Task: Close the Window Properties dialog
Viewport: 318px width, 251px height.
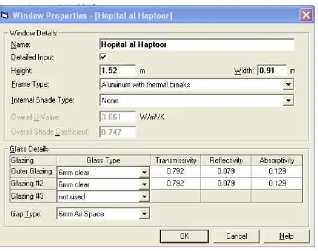Action: (x=306, y=15)
